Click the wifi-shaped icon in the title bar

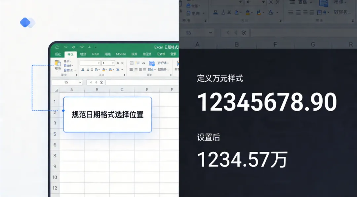click(x=82, y=47)
